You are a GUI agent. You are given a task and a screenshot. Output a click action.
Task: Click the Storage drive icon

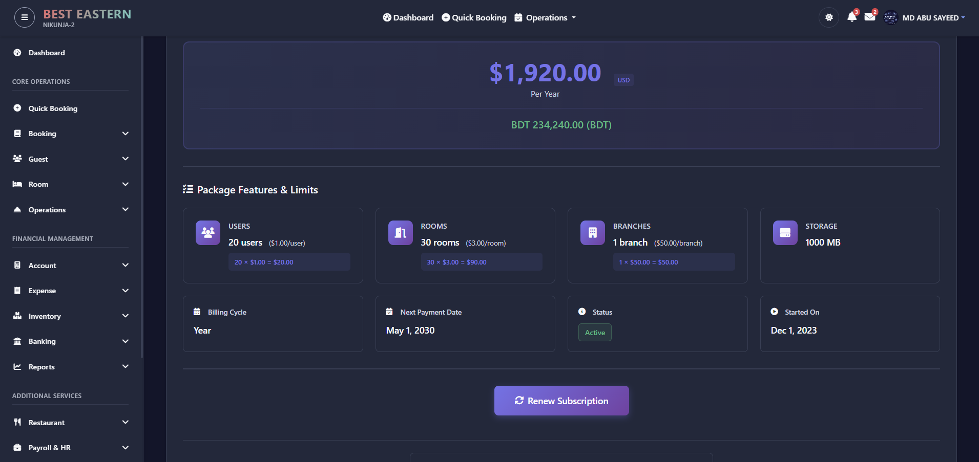point(785,233)
